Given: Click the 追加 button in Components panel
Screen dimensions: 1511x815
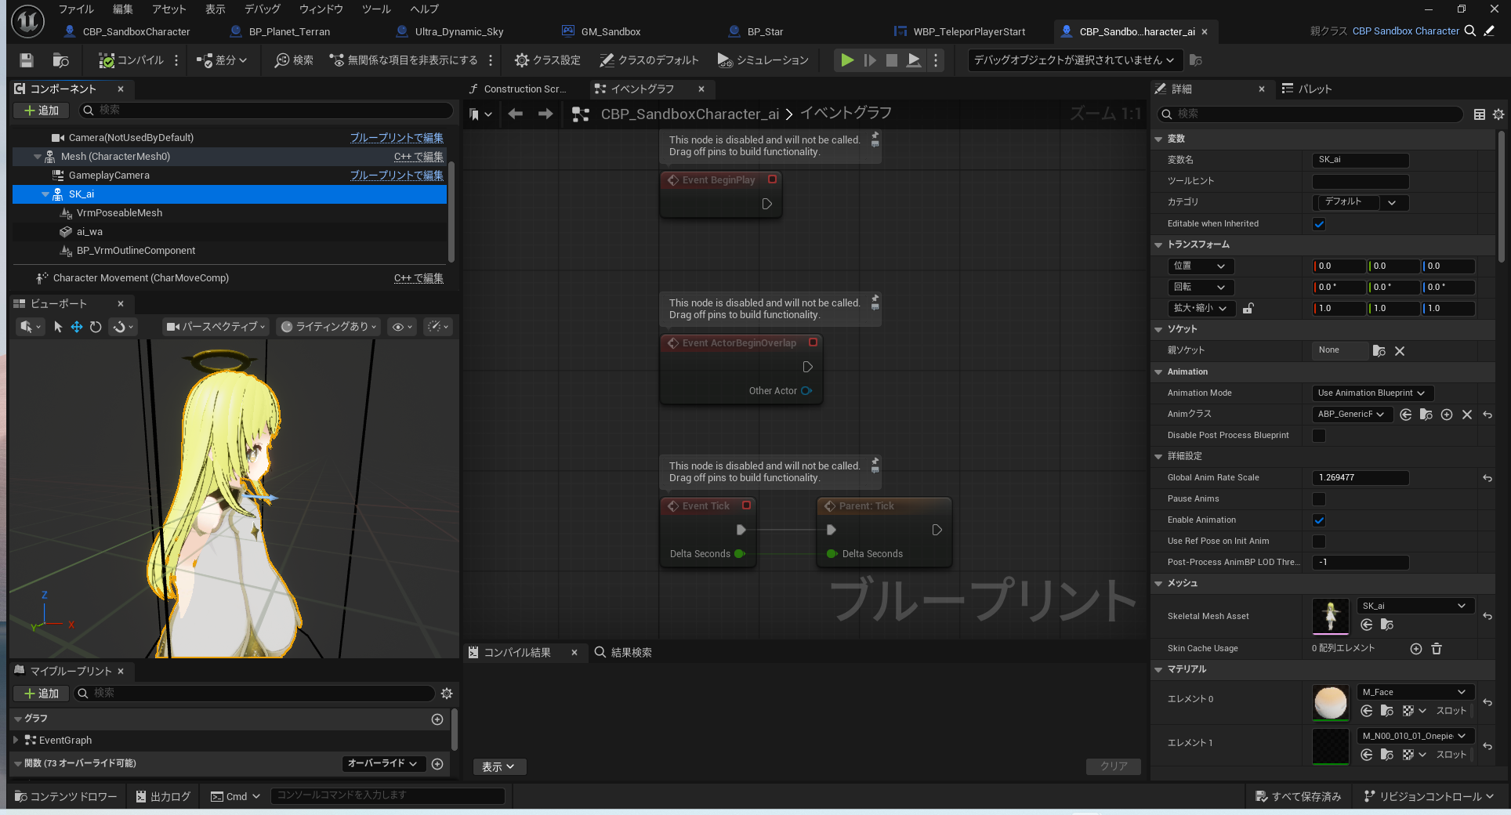Looking at the screenshot, I should pos(42,110).
